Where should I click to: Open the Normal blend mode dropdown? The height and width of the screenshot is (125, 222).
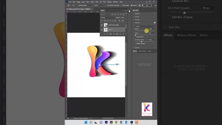pyautogui.click(x=108, y=18)
